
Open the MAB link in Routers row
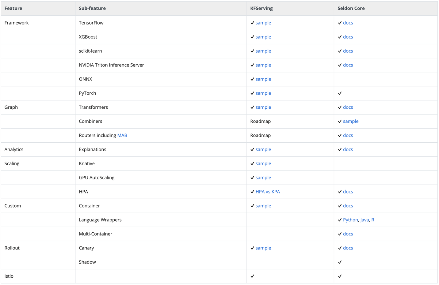click(x=122, y=135)
